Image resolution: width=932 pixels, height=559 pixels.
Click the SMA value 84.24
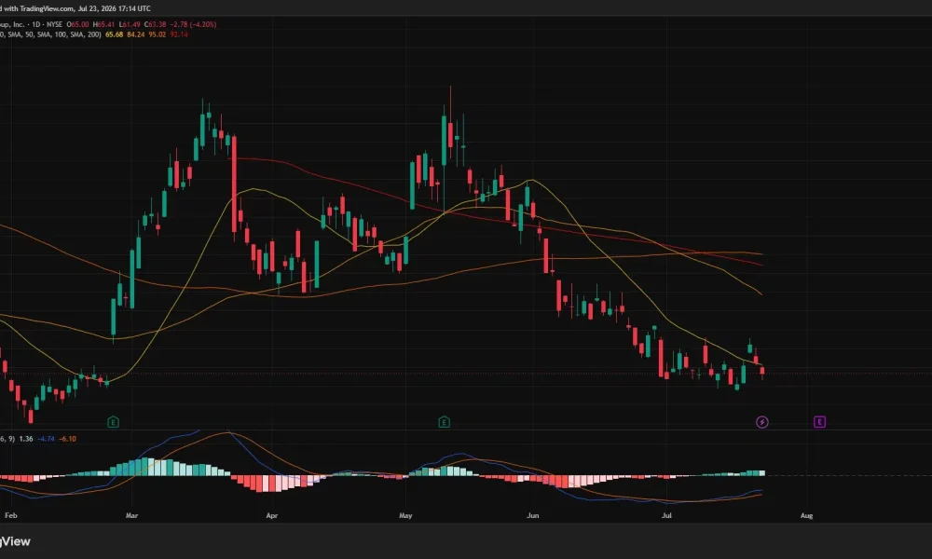coord(135,34)
